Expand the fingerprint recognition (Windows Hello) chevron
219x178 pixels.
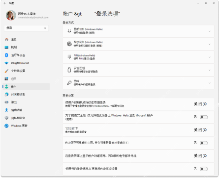210,44
